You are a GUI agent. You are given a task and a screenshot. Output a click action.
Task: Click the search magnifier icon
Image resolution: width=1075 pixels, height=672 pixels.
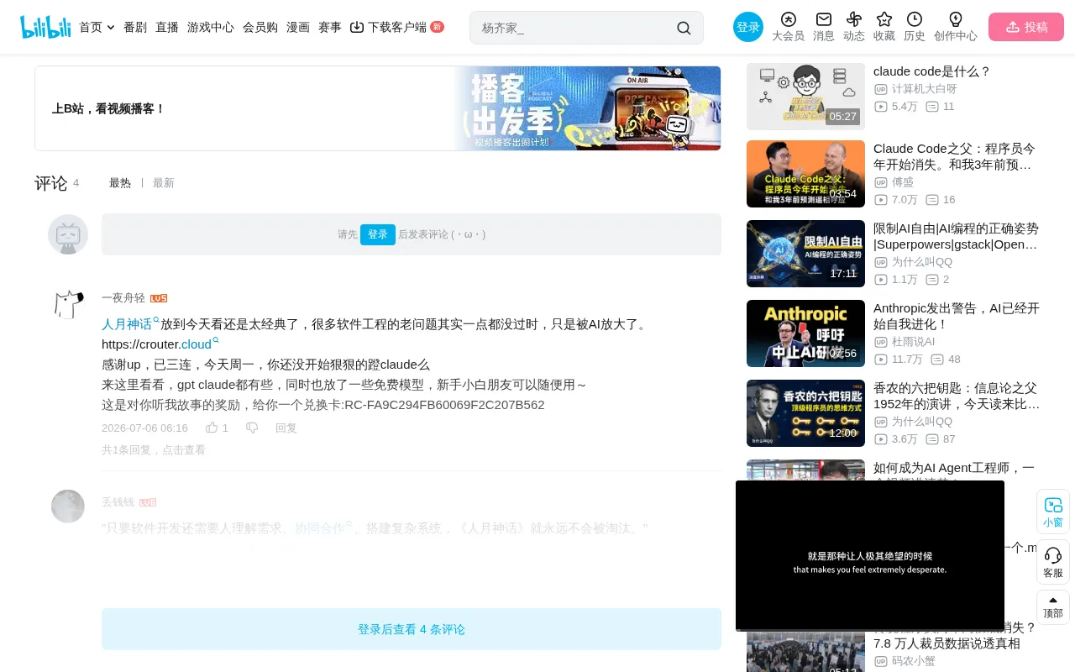click(684, 28)
